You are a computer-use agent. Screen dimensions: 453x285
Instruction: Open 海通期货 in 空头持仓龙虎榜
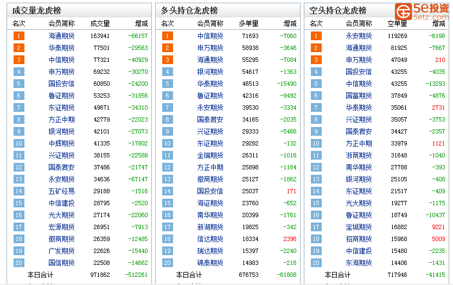pos(359,48)
